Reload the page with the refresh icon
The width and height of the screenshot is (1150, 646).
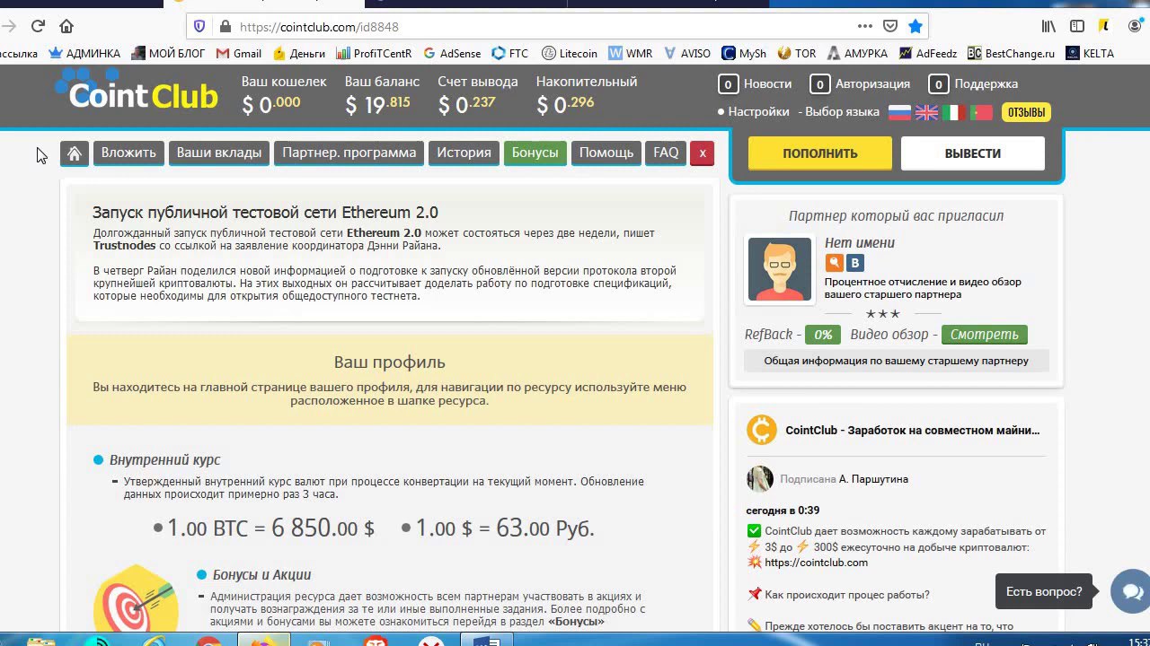[x=38, y=26]
